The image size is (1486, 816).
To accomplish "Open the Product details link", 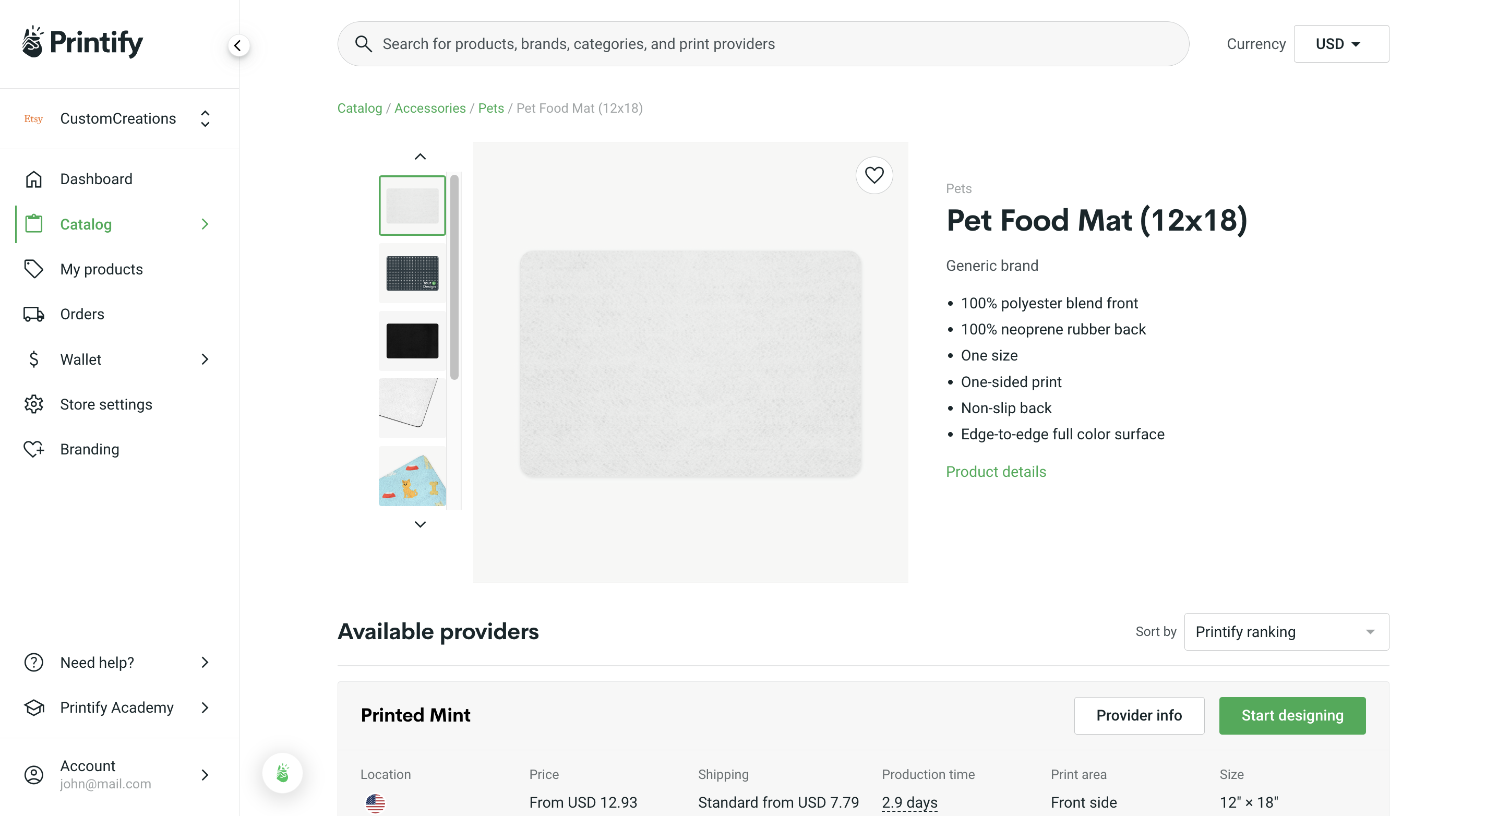I will [x=996, y=472].
